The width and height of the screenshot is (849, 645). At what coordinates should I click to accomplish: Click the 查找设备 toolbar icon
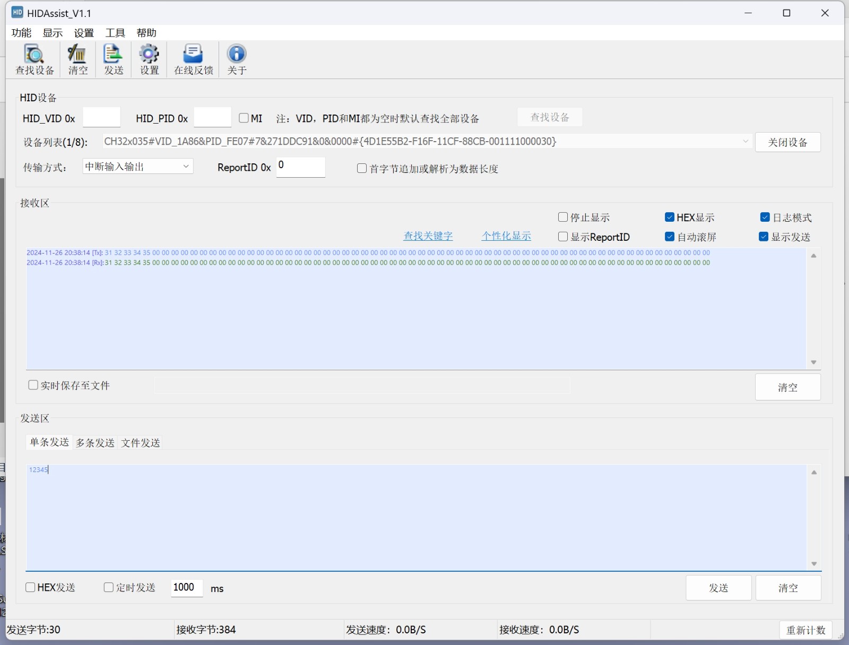[34, 59]
